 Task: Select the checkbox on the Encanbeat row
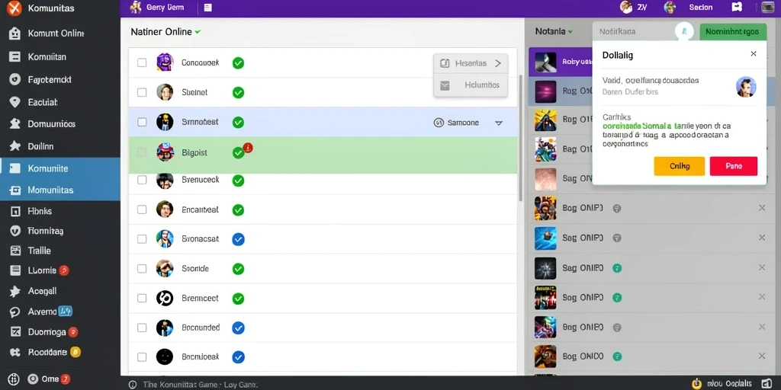(x=142, y=209)
